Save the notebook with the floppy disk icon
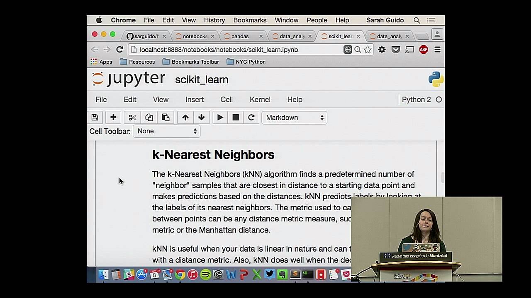Viewport: 531px width, 298px height. tap(95, 118)
